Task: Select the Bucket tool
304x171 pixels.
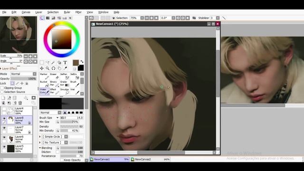Action: click(44, 84)
